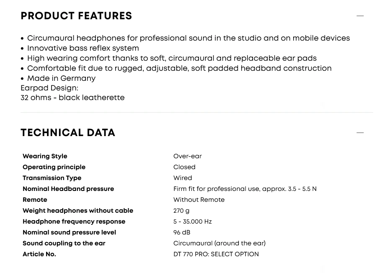Click the 'Made in Germany' bullet
382x273 pixels.
pos(61,78)
